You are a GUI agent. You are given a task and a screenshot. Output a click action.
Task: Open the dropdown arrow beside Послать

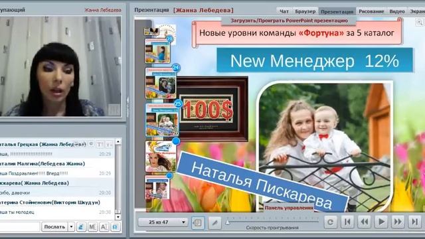(x=71, y=226)
